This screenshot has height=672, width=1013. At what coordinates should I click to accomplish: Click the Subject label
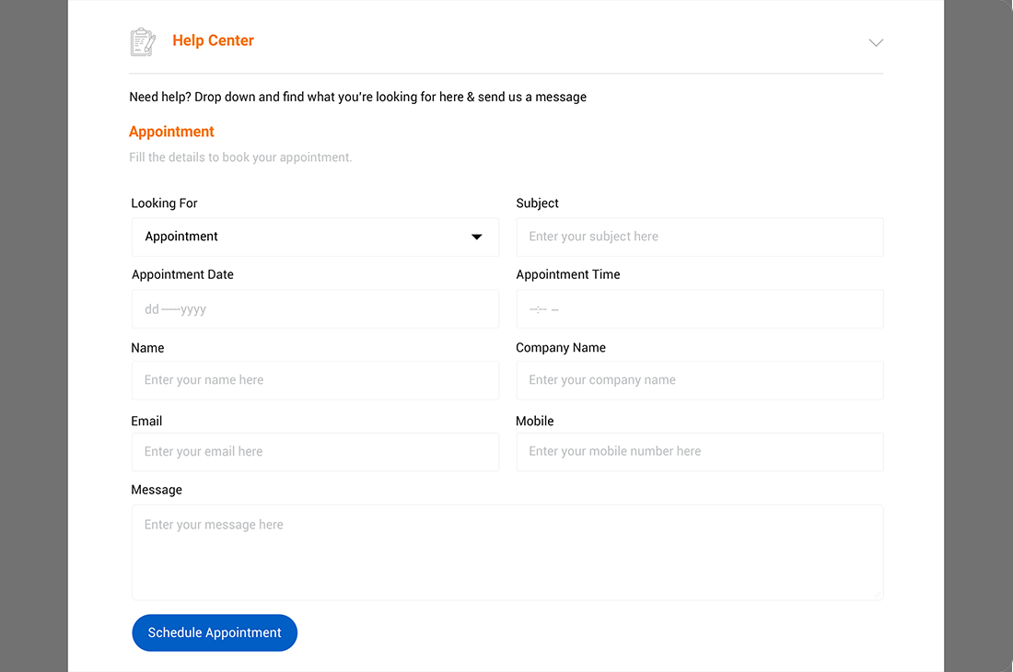click(538, 203)
